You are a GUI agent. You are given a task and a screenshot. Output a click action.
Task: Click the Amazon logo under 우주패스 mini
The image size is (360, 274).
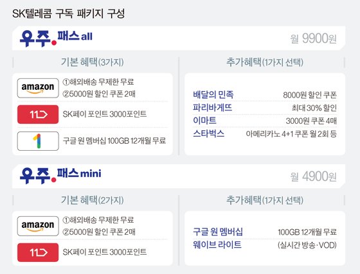(x=38, y=226)
